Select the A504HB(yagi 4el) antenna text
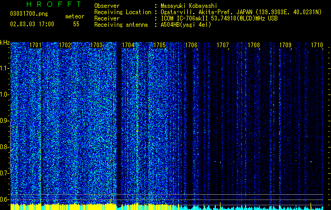Viewport: 331px width, 210px height. [x=186, y=25]
